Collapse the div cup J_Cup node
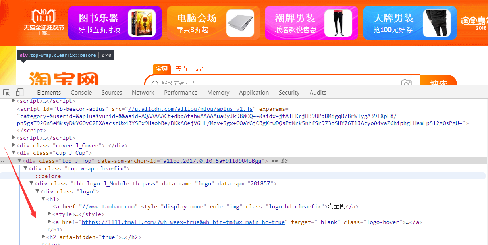 pyautogui.click(x=14, y=153)
